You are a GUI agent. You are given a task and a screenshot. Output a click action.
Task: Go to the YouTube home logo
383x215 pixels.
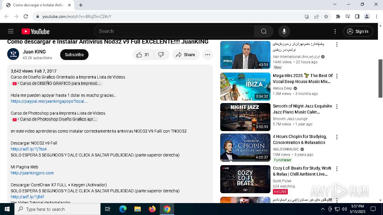(35, 31)
